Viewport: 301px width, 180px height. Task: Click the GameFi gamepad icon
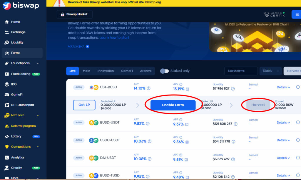point(7,95)
